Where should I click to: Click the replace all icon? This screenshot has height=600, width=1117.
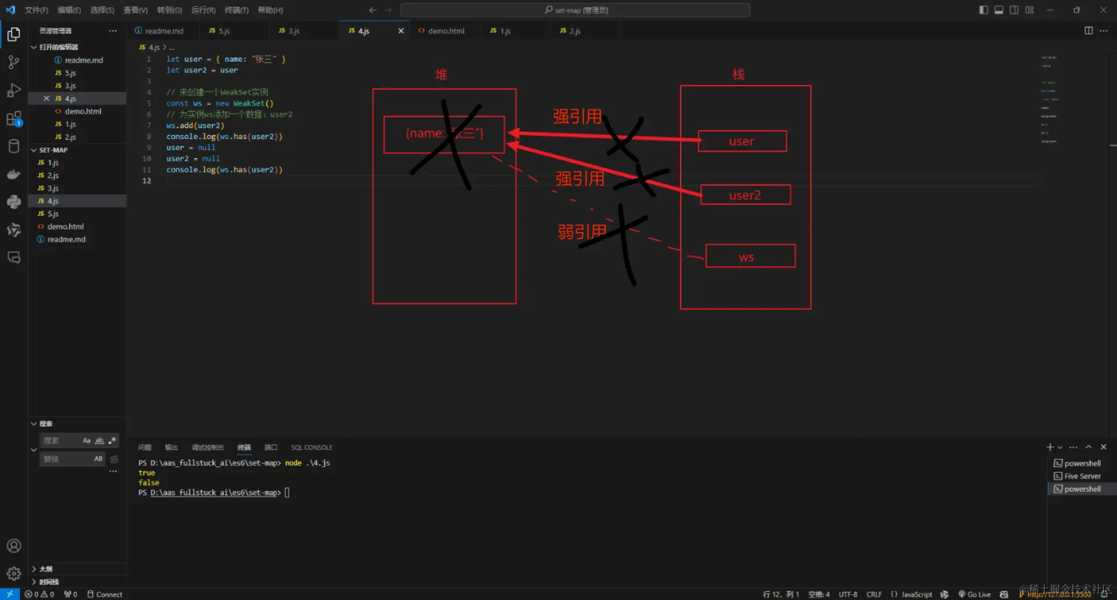[114, 459]
